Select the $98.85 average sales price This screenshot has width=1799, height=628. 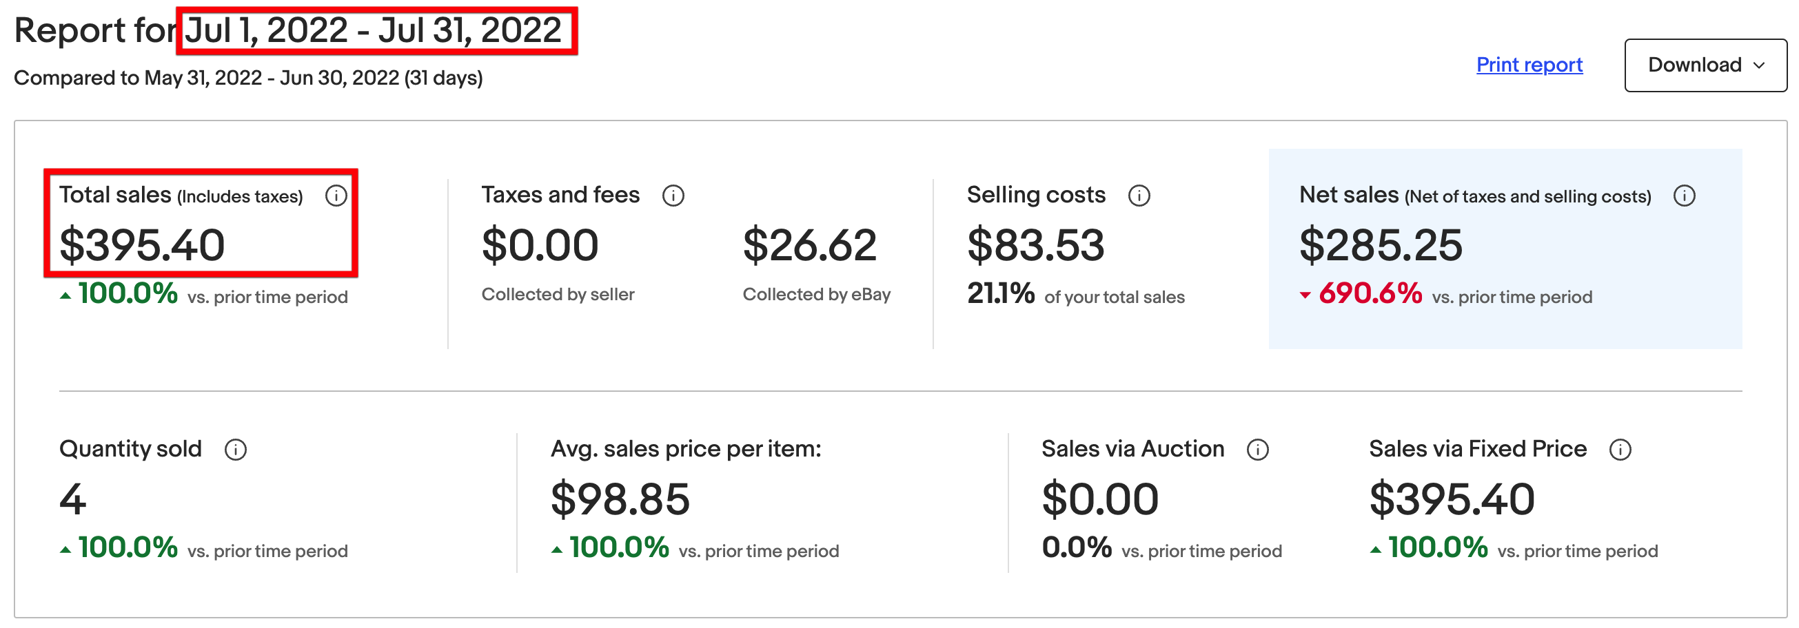pos(620,500)
